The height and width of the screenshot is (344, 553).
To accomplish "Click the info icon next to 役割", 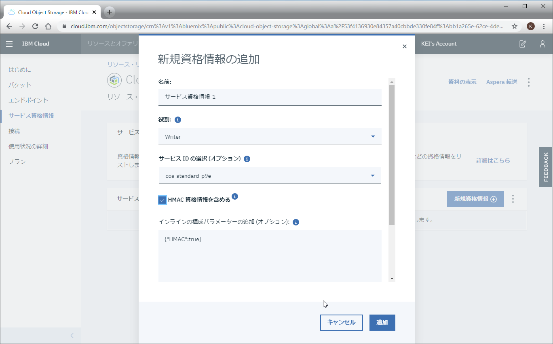I will pyautogui.click(x=178, y=120).
